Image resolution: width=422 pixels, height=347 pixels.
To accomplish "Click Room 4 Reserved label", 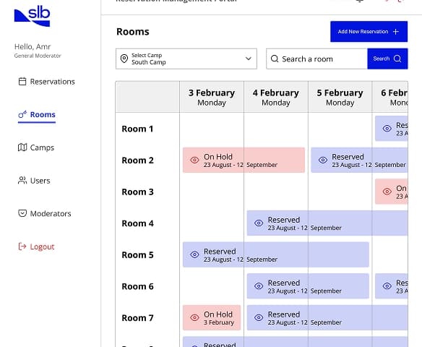I will 284,220.
